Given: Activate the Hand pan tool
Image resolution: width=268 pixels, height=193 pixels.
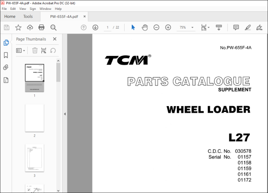Looking at the screenshot, I should click(145, 27).
